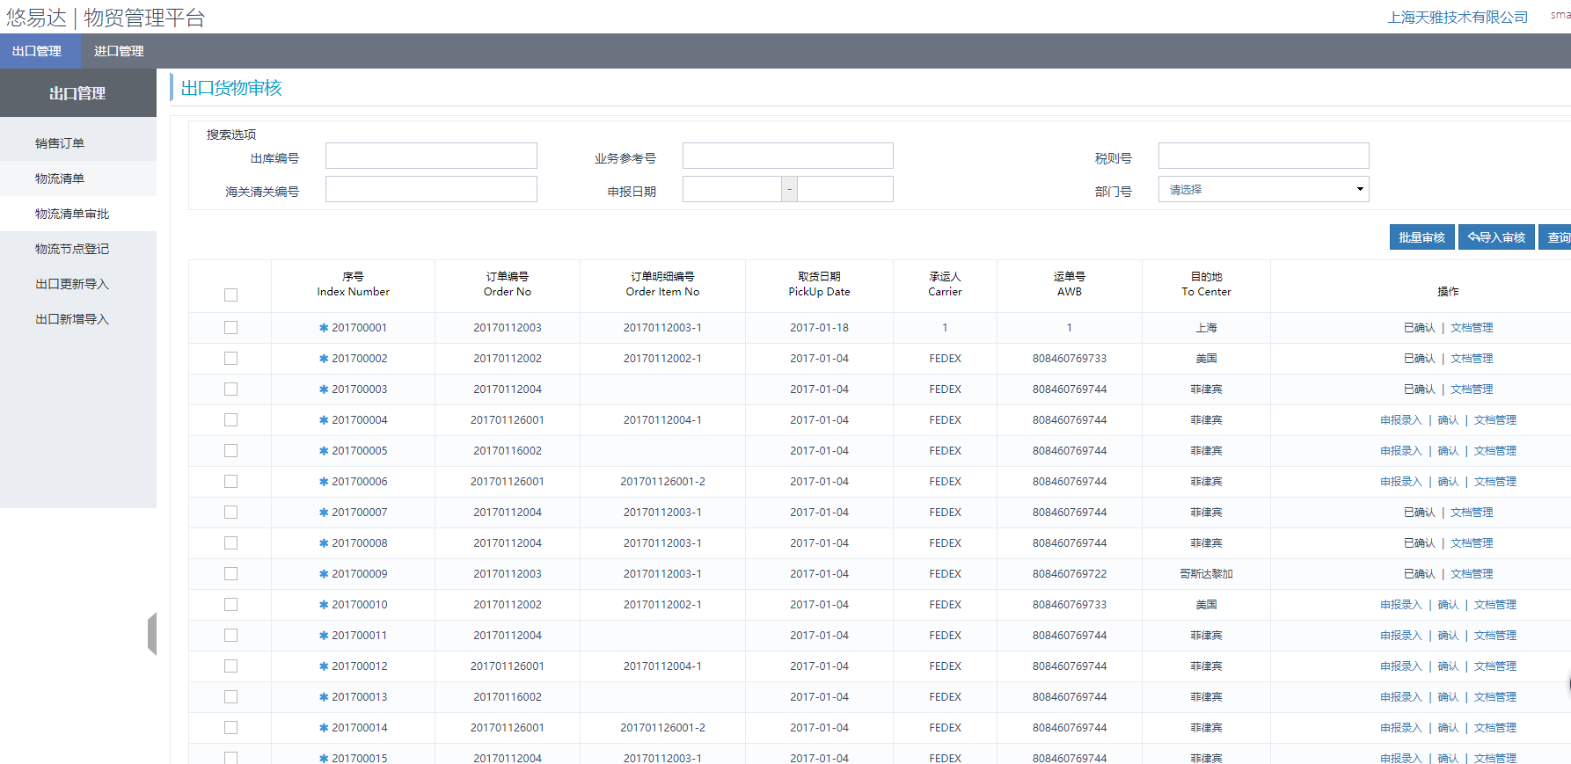Select the checkbox for row 201700005
The width and height of the screenshot is (1571, 764).
point(230,451)
